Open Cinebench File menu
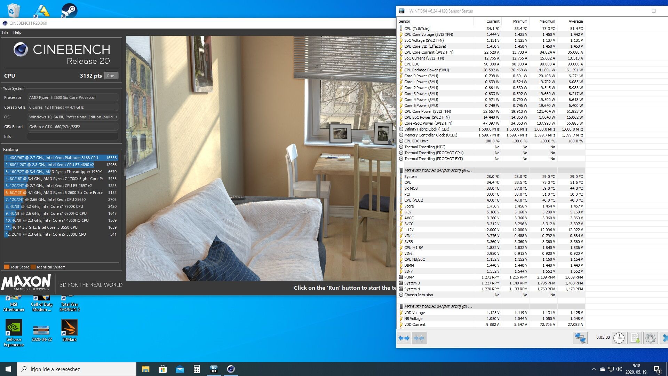The width and height of the screenshot is (668, 376). pos(5,32)
